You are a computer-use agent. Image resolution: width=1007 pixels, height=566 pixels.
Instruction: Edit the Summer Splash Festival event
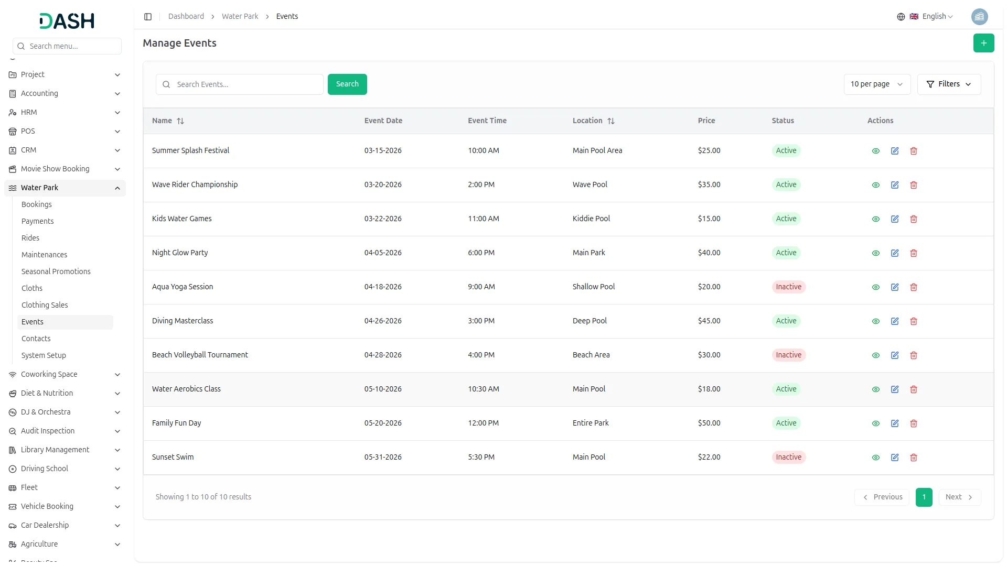895,151
